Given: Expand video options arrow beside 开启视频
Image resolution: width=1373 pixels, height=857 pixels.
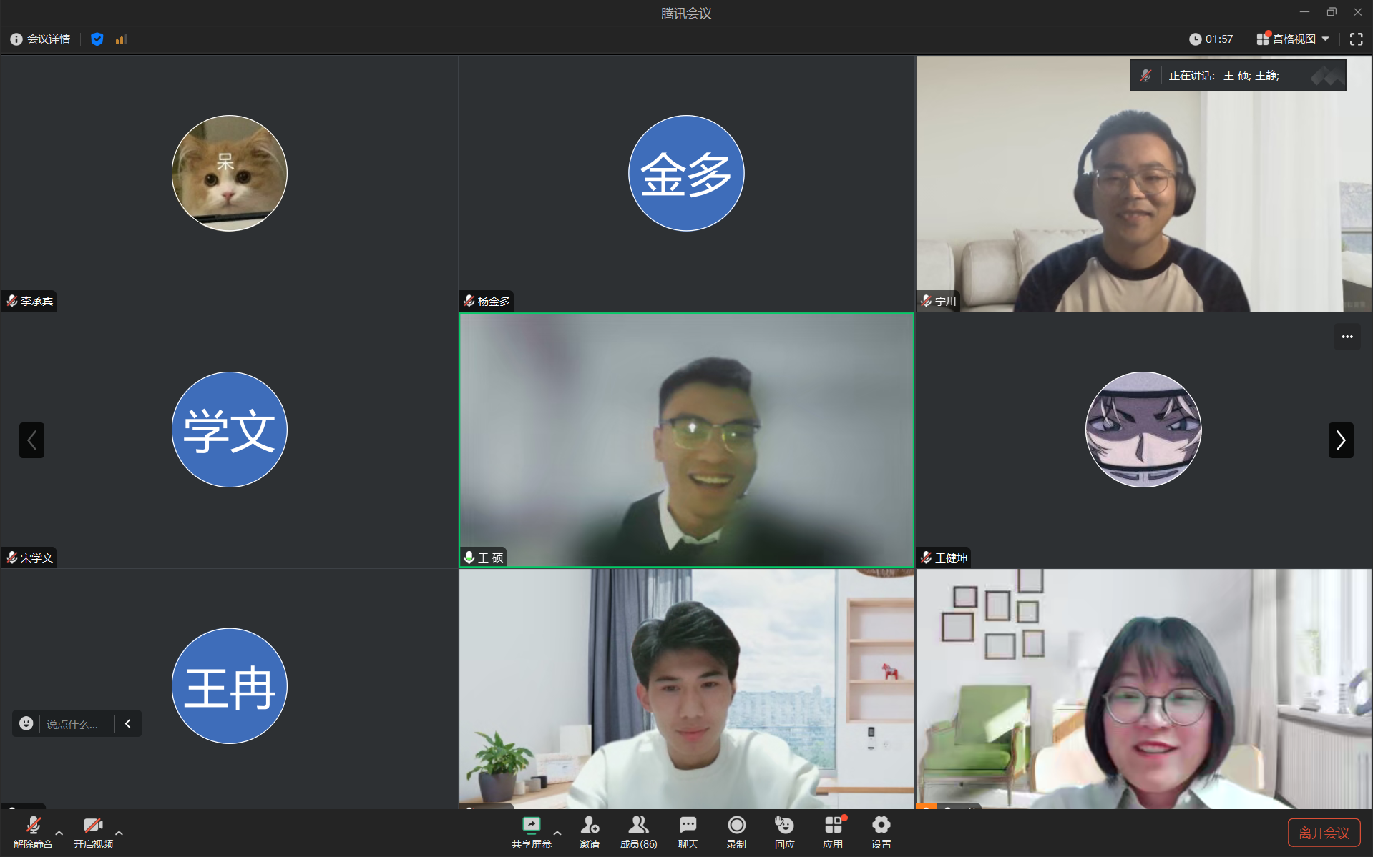Looking at the screenshot, I should (x=119, y=833).
